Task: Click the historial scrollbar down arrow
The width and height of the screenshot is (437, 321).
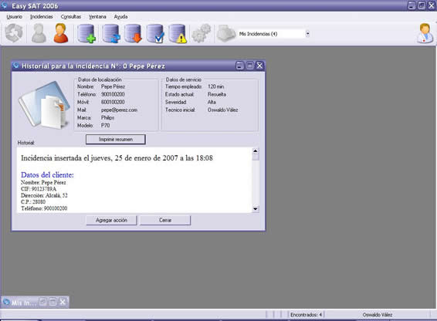Action: point(256,208)
